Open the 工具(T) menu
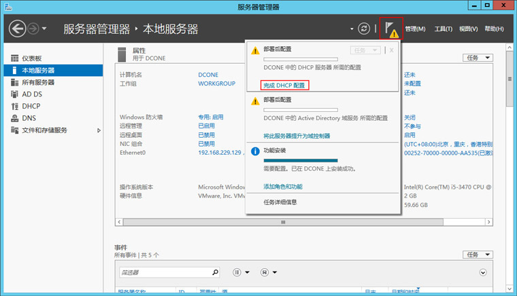This screenshot has height=296, width=517. point(444,29)
